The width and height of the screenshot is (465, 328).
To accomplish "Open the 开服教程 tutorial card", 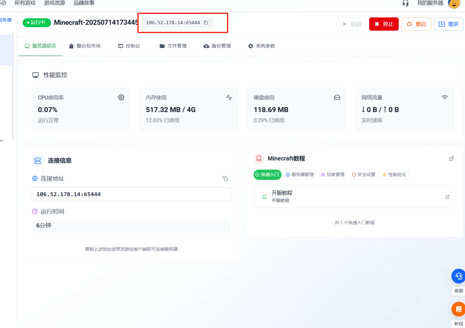I will click(355, 197).
